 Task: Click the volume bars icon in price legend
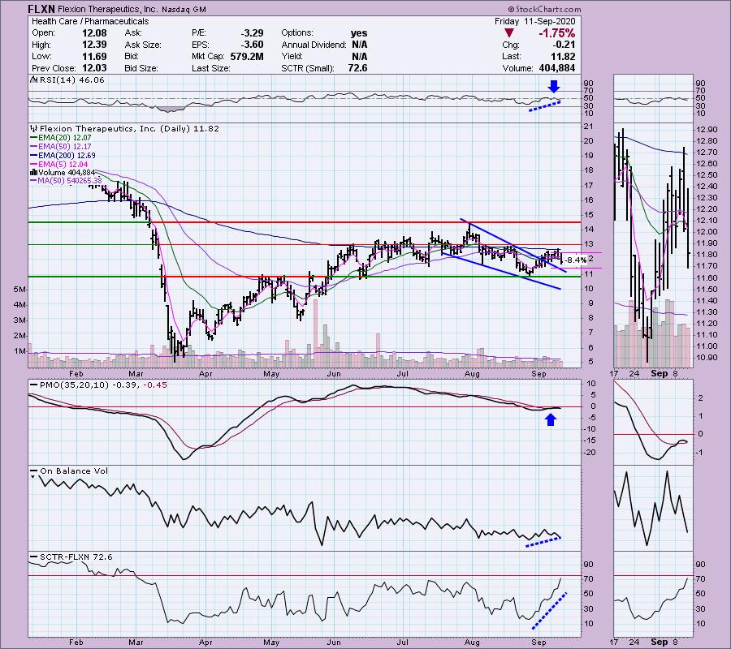[33, 172]
